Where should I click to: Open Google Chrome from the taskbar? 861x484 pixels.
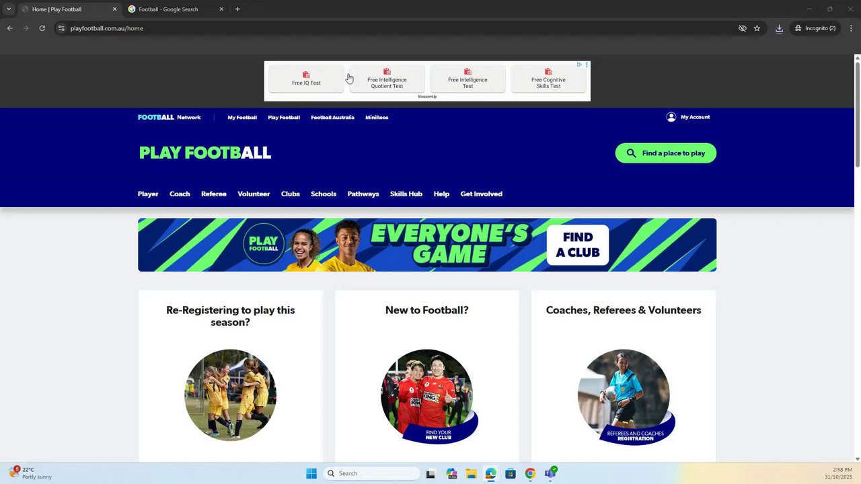pos(530,473)
